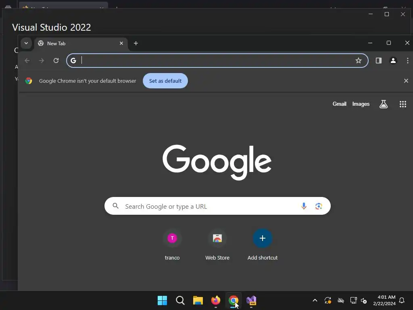Go back to previous page
Screen dimensions: 413x310
pyautogui.click(x=27, y=61)
